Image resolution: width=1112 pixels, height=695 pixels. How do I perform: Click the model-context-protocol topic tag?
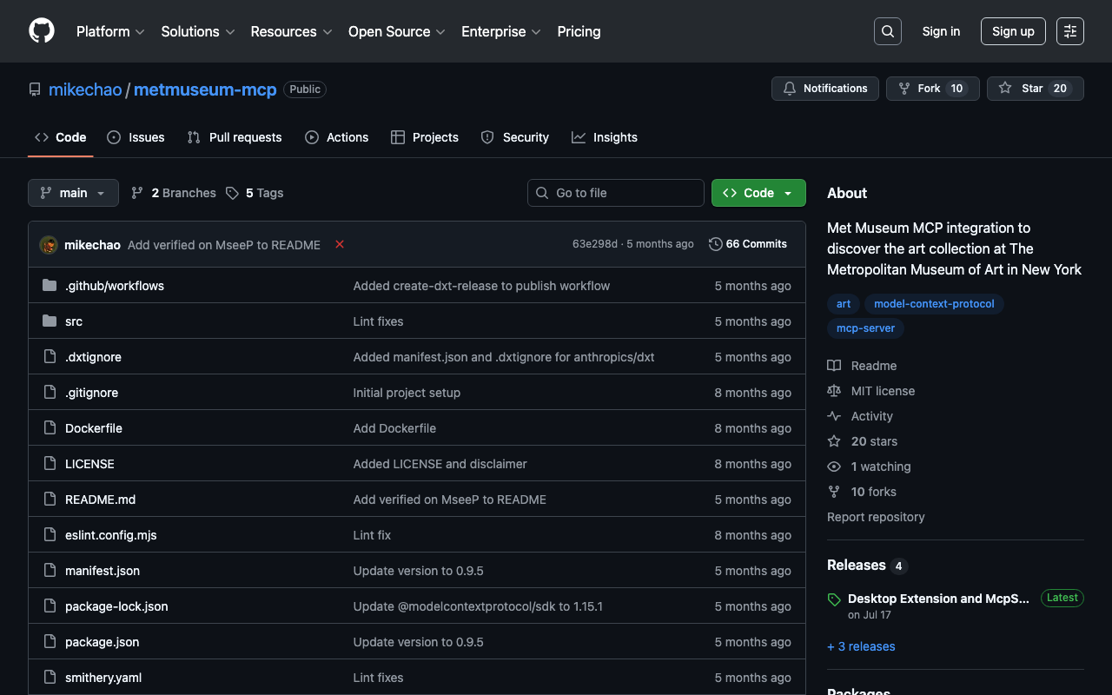[934, 303]
